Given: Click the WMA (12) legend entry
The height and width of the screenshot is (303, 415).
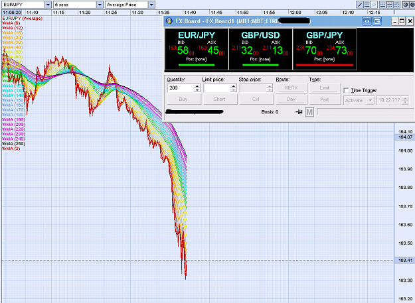Looking at the screenshot, I should point(12,28).
